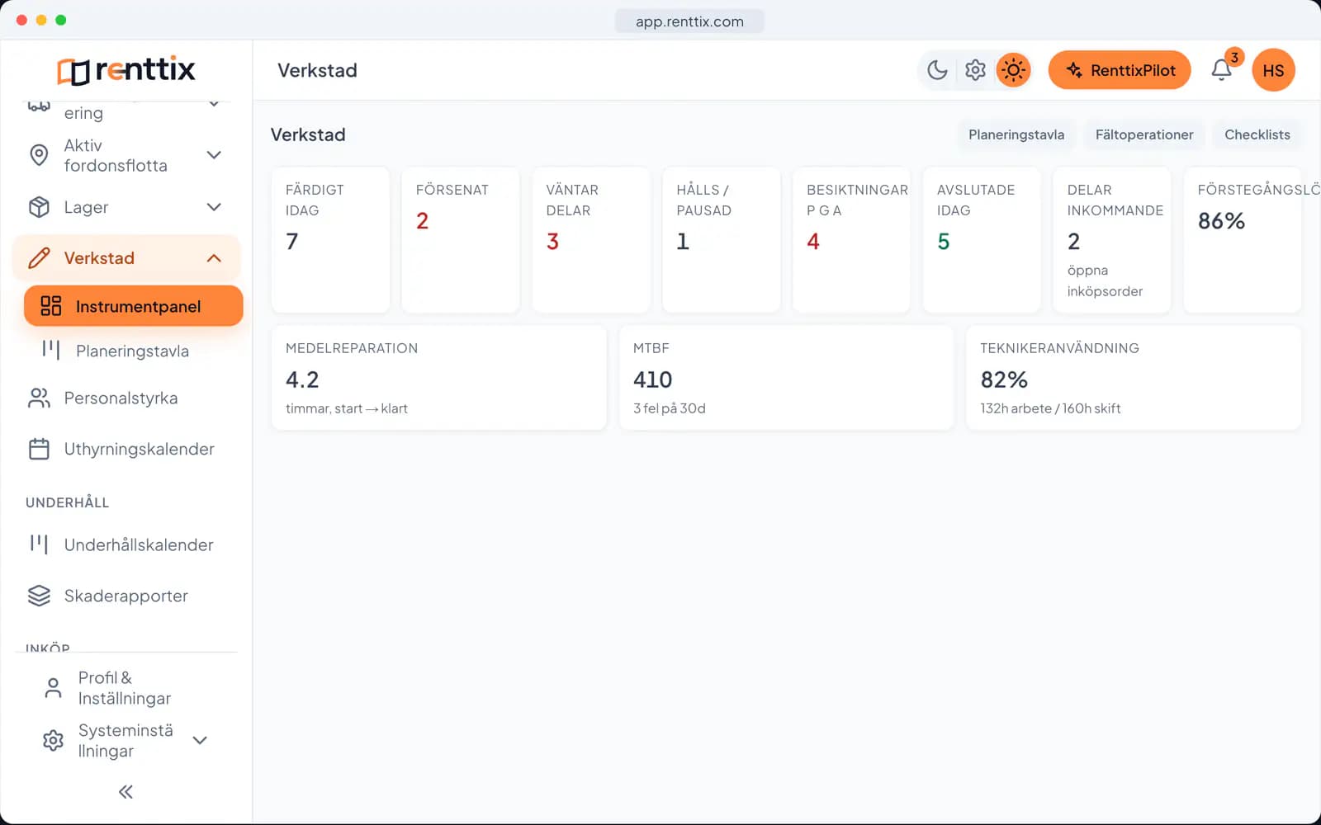Click the app.renttix.com address bar

tap(689, 21)
